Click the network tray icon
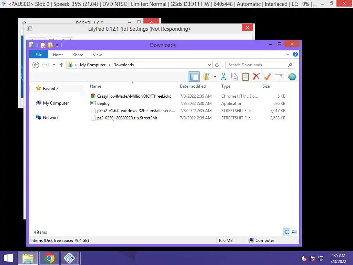The height and width of the screenshot is (265, 353). [321, 258]
